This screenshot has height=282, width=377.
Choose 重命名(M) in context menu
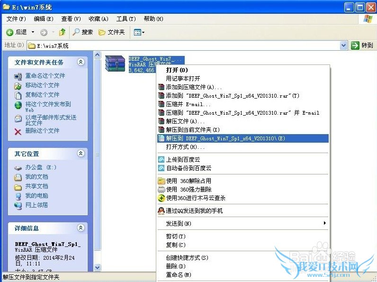[243, 274]
